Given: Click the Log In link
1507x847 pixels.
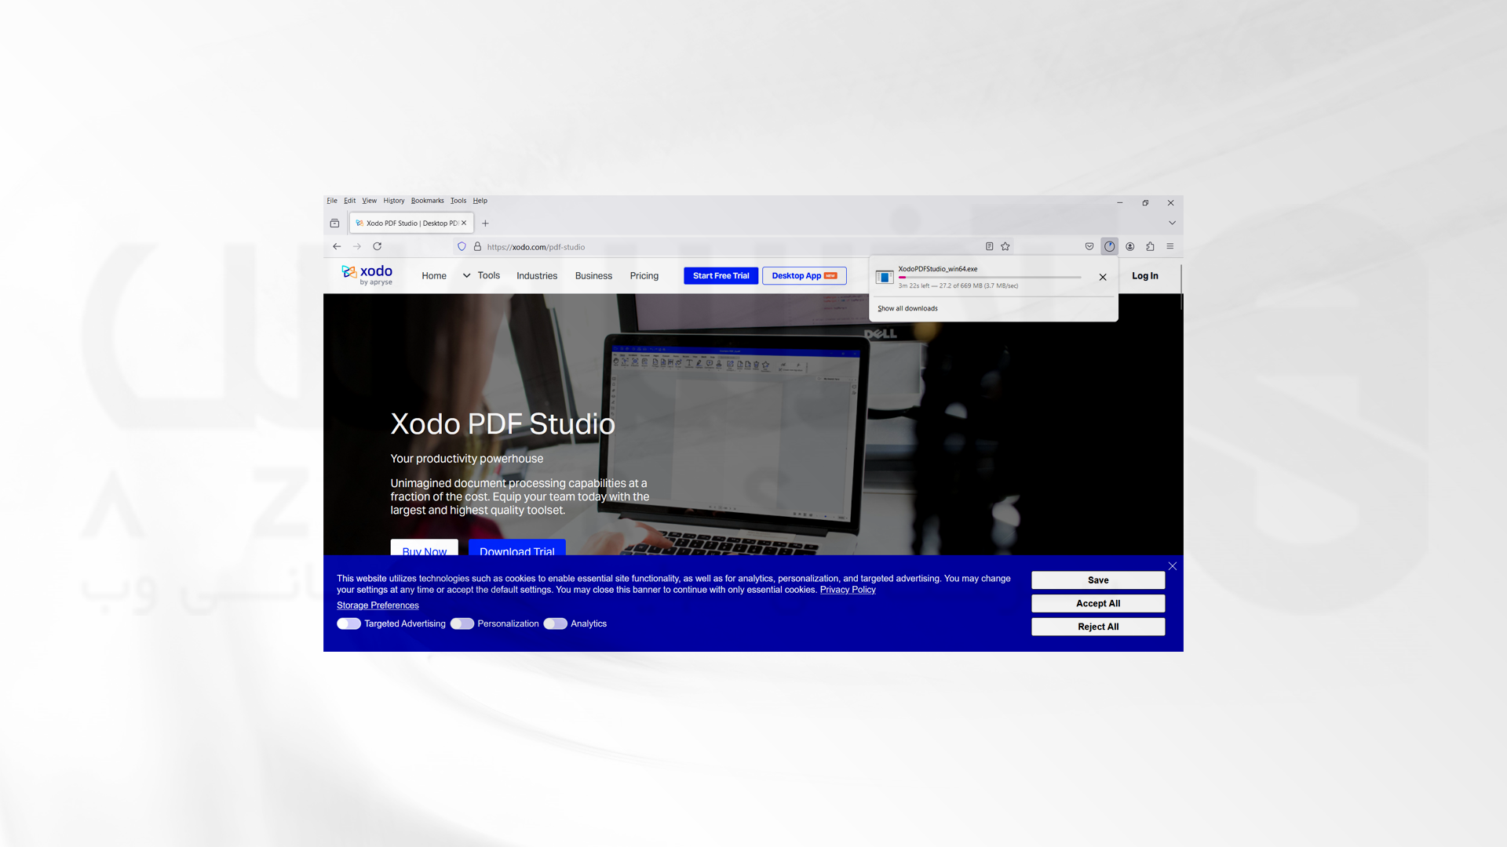Looking at the screenshot, I should click(1145, 276).
